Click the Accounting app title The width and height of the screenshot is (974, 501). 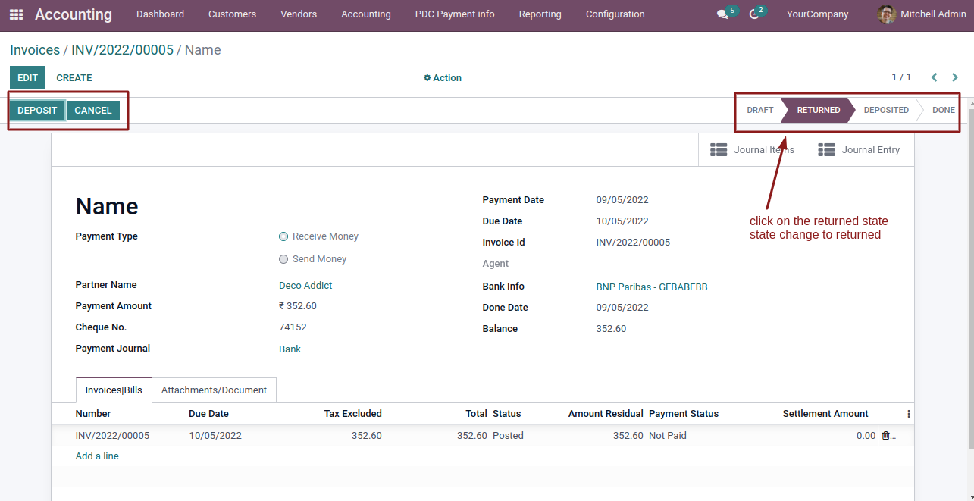tap(74, 14)
